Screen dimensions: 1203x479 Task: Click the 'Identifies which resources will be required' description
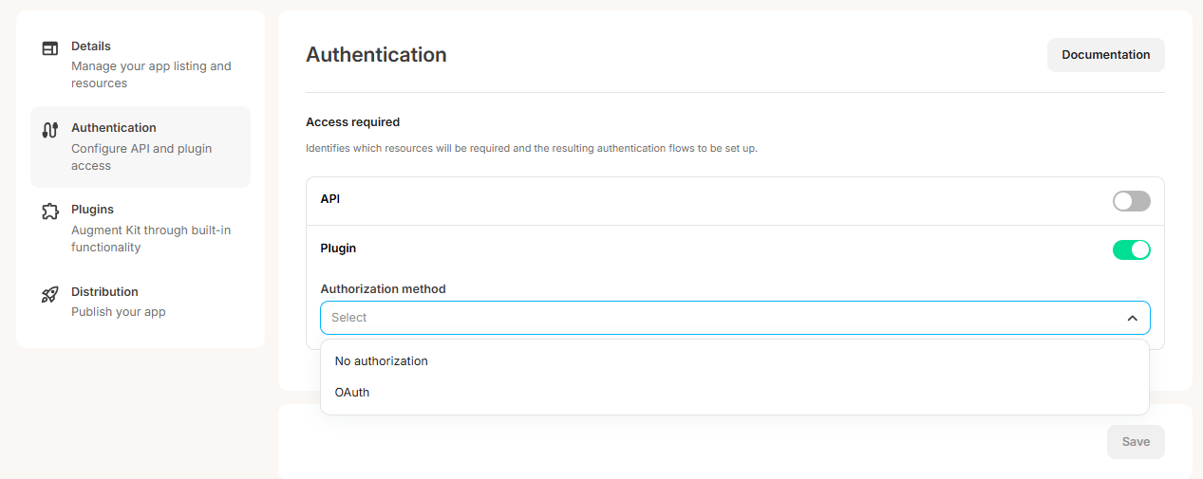pos(532,149)
